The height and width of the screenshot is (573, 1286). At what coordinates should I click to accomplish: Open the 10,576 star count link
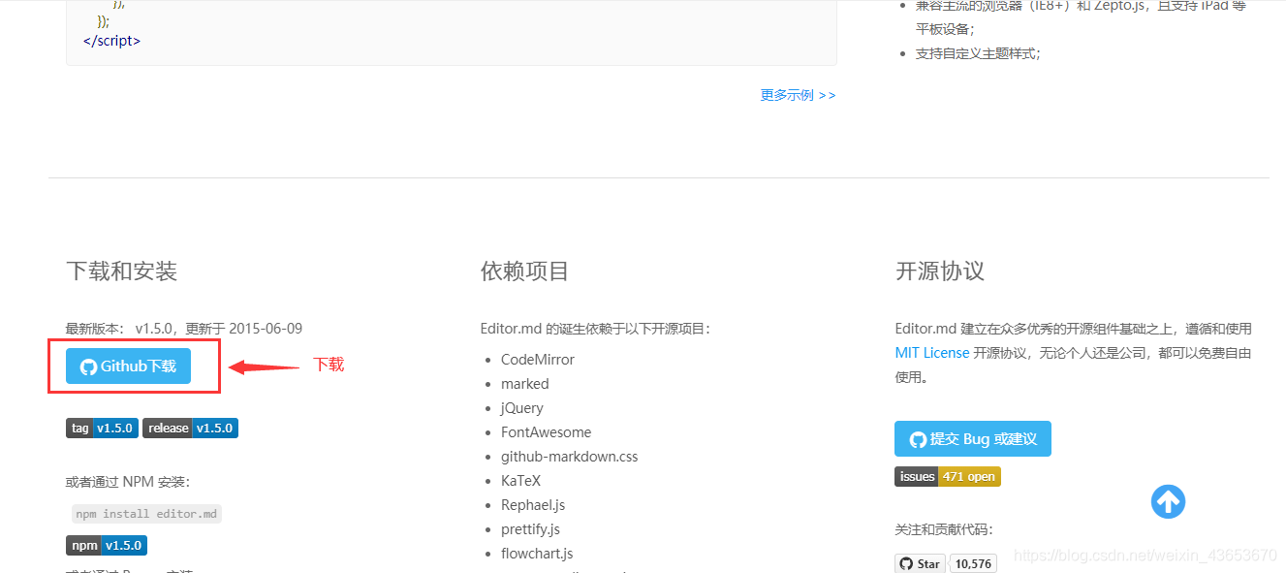coord(973,563)
